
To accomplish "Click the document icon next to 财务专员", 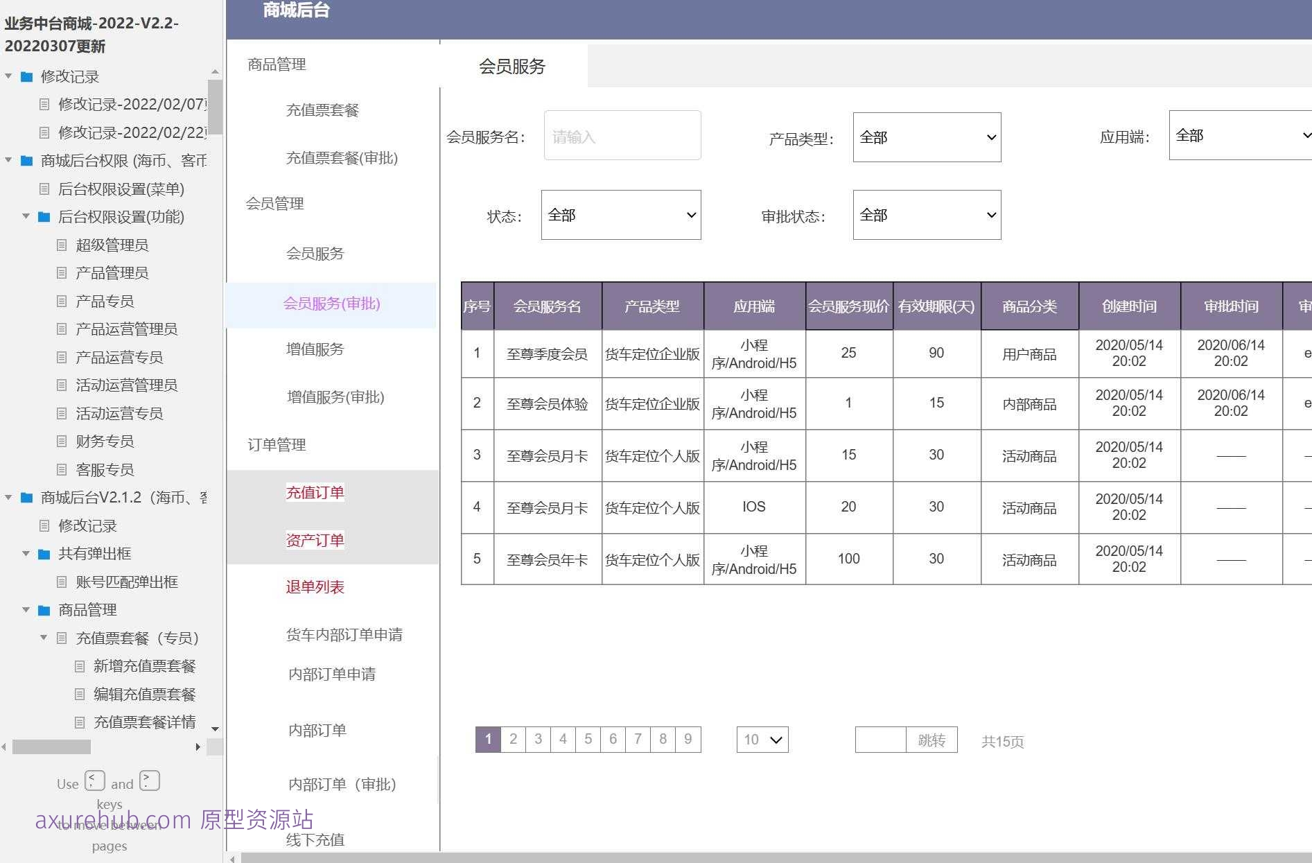I will coord(61,441).
